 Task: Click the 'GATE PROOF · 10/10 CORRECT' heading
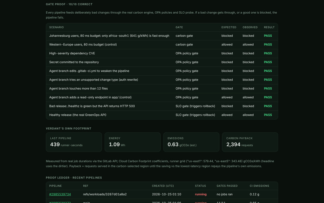(69, 4)
